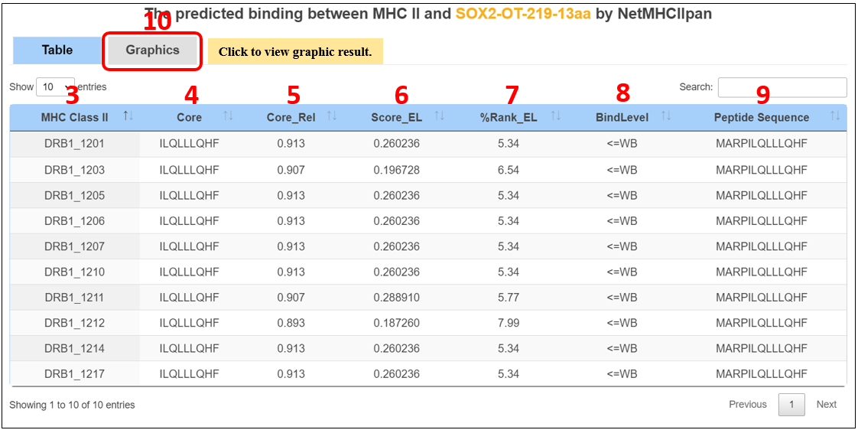The height and width of the screenshot is (430, 858).
Task: Click the 7.99 %Rank_EL value
Action: click(x=509, y=323)
